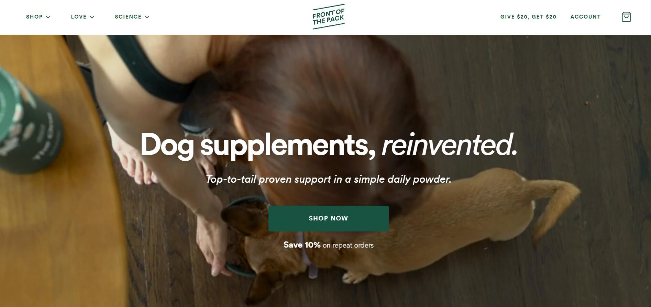This screenshot has width=651, height=307.
Task: Open the Give $20, Get $20 link
Action: point(528,17)
